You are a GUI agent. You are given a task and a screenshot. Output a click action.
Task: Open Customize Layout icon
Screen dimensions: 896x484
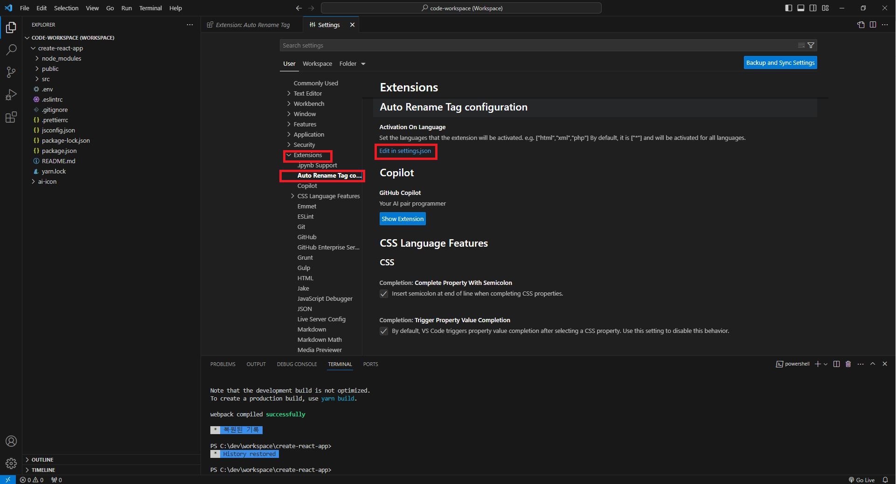coord(825,8)
